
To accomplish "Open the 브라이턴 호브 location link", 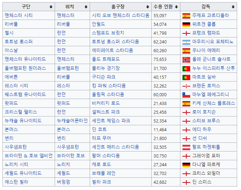I will [71, 156].
